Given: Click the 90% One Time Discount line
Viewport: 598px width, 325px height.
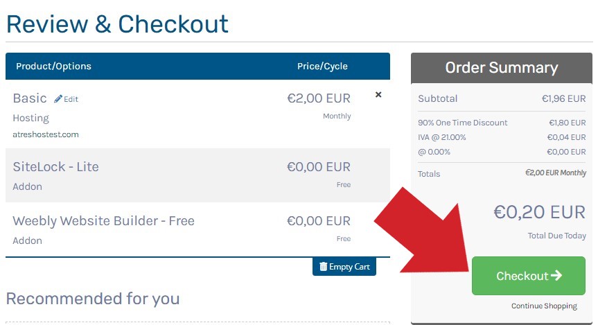Looking at the screenshot, I should tap(502, 123).
